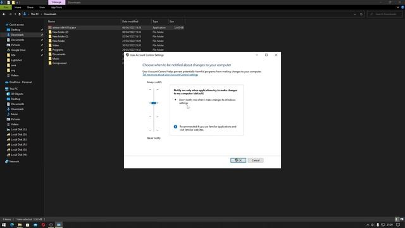Click the UAC notification level slider handle

pyautogui.click(x=154, y=103)
